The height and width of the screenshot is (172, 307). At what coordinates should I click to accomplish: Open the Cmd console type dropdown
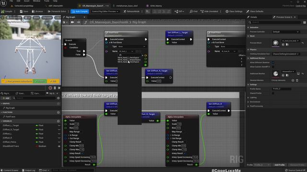tap(44, 170)
